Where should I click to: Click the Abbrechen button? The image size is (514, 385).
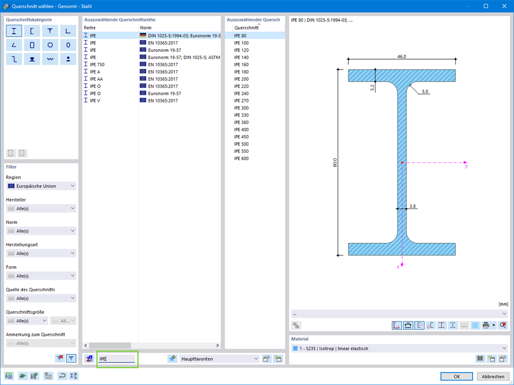pos(493,376)
